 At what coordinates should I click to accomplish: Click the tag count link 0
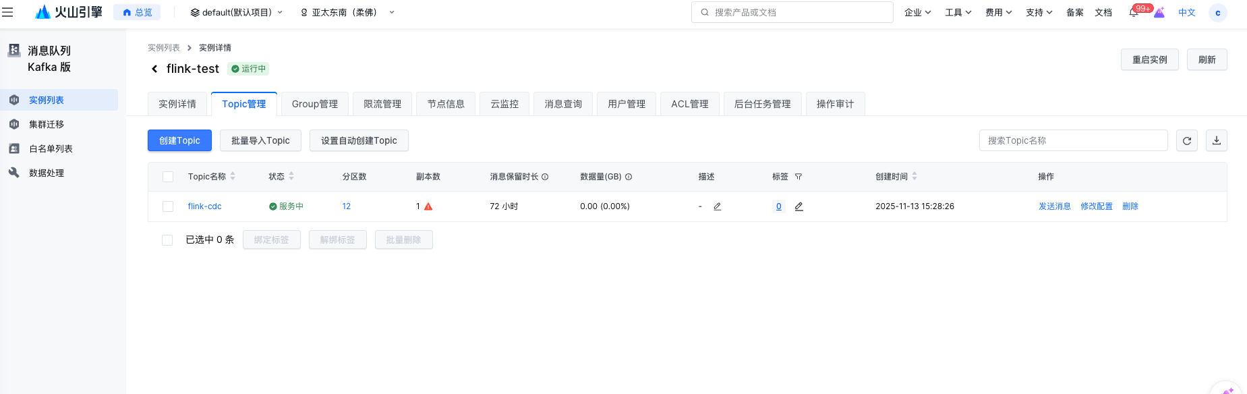779,206
